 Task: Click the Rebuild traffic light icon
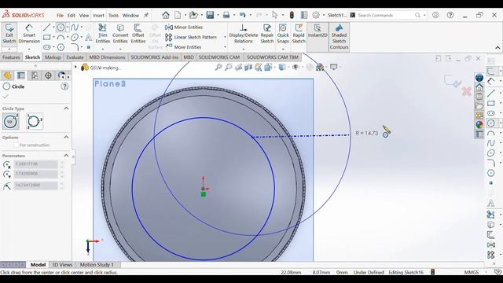click(x=292, y=15)
